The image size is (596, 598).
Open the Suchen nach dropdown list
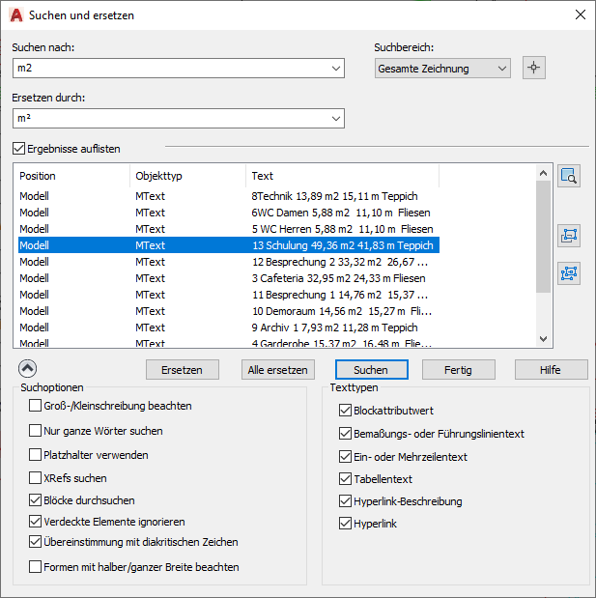[336, 68]
